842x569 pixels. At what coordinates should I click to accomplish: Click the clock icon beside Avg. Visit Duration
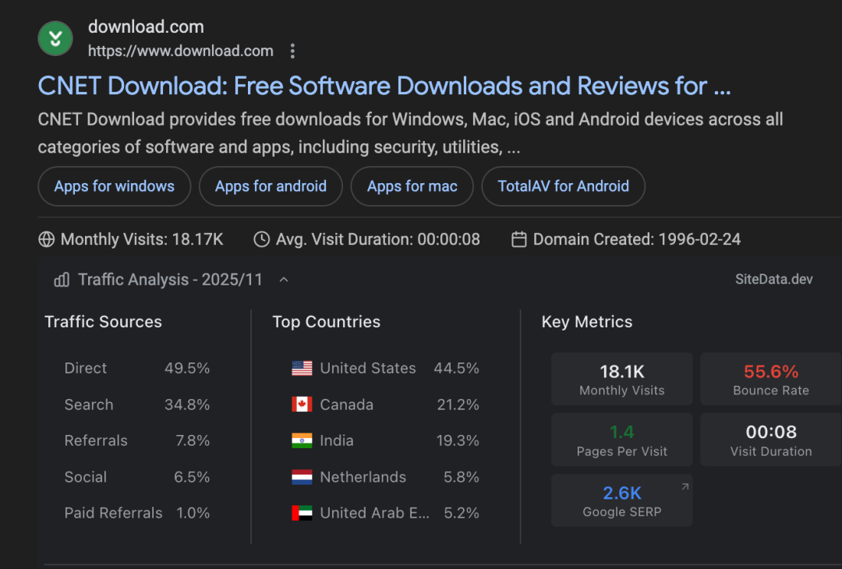click(x=261, y=239)
